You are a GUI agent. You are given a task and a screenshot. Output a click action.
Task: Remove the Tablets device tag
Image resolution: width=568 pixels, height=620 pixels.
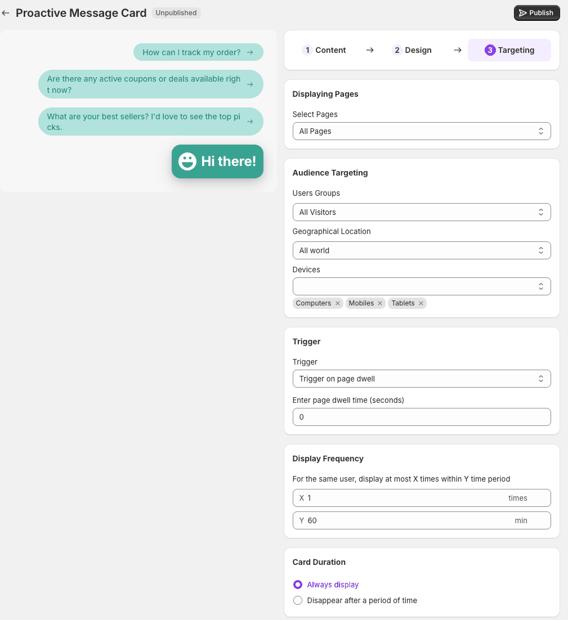pyautogui.click(x=421, y=303)
